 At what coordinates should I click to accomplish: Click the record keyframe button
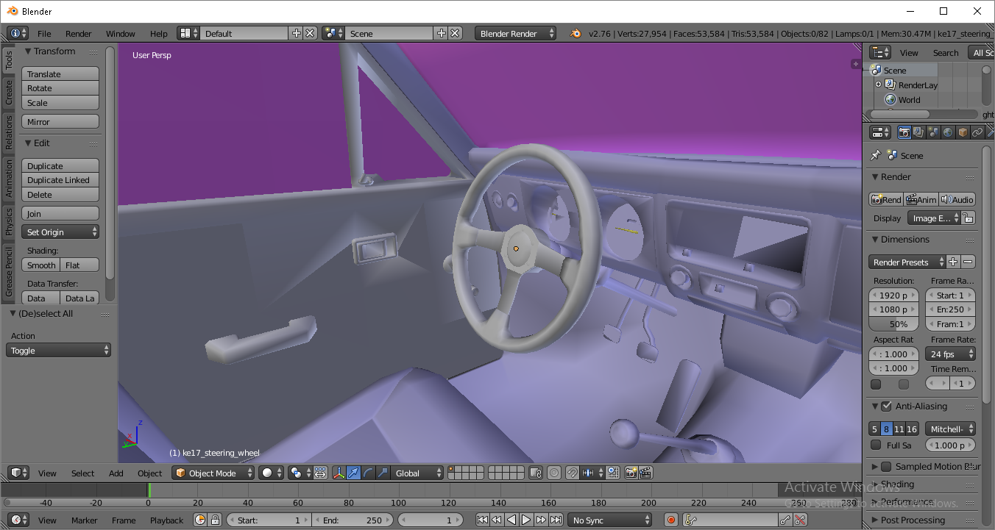(x=670, y=520)
